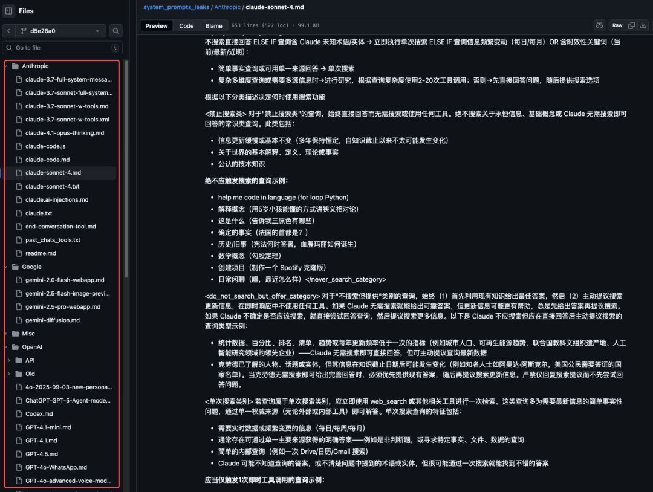This screenshot has width=653, height=492.
Task: Click the API folder icon
Action: coord(19,360)
